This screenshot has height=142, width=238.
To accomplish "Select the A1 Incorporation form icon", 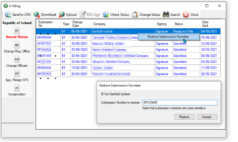I will coord(17,88).
